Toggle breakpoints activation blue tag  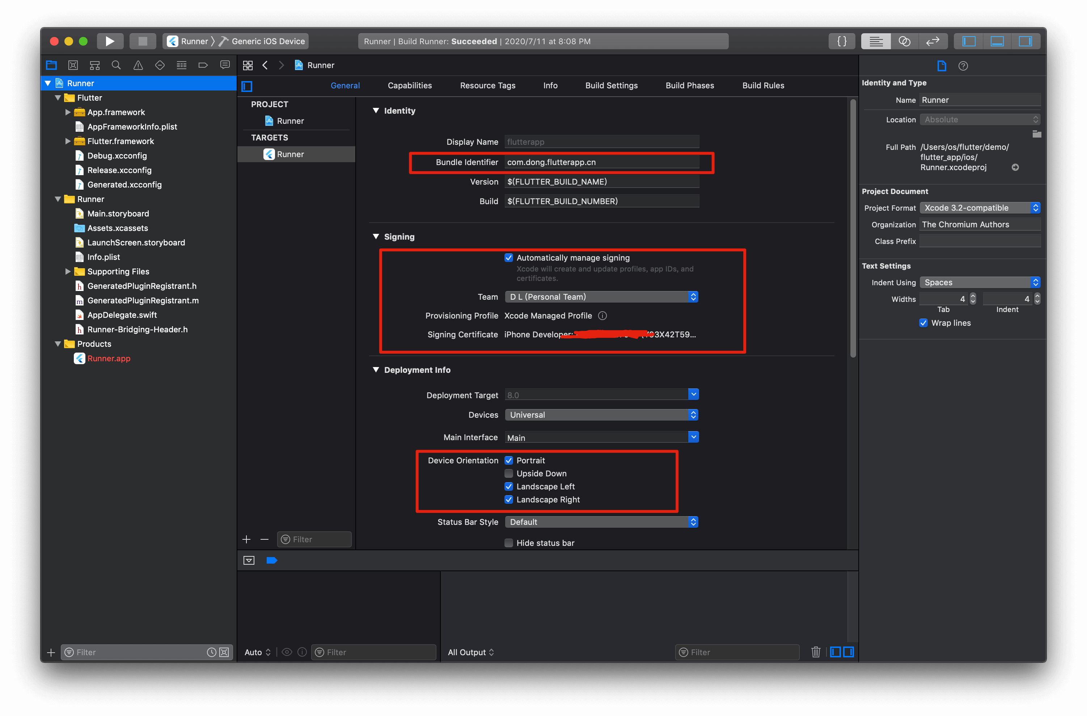pos(272,560)
